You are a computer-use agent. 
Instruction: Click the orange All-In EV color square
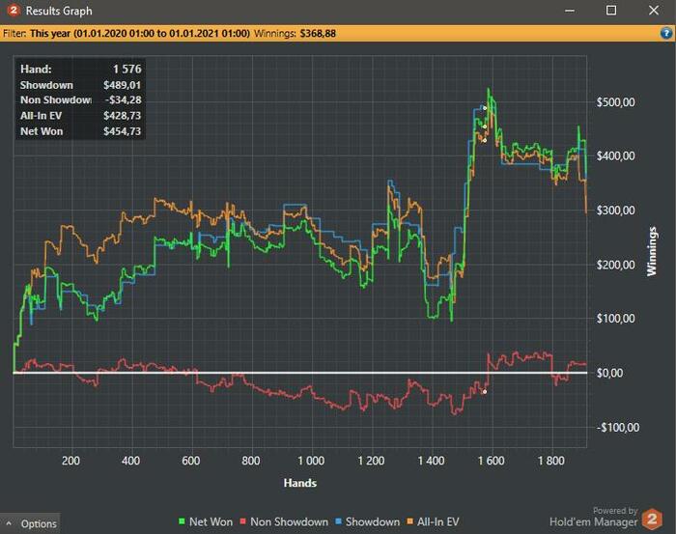[410, 521]
